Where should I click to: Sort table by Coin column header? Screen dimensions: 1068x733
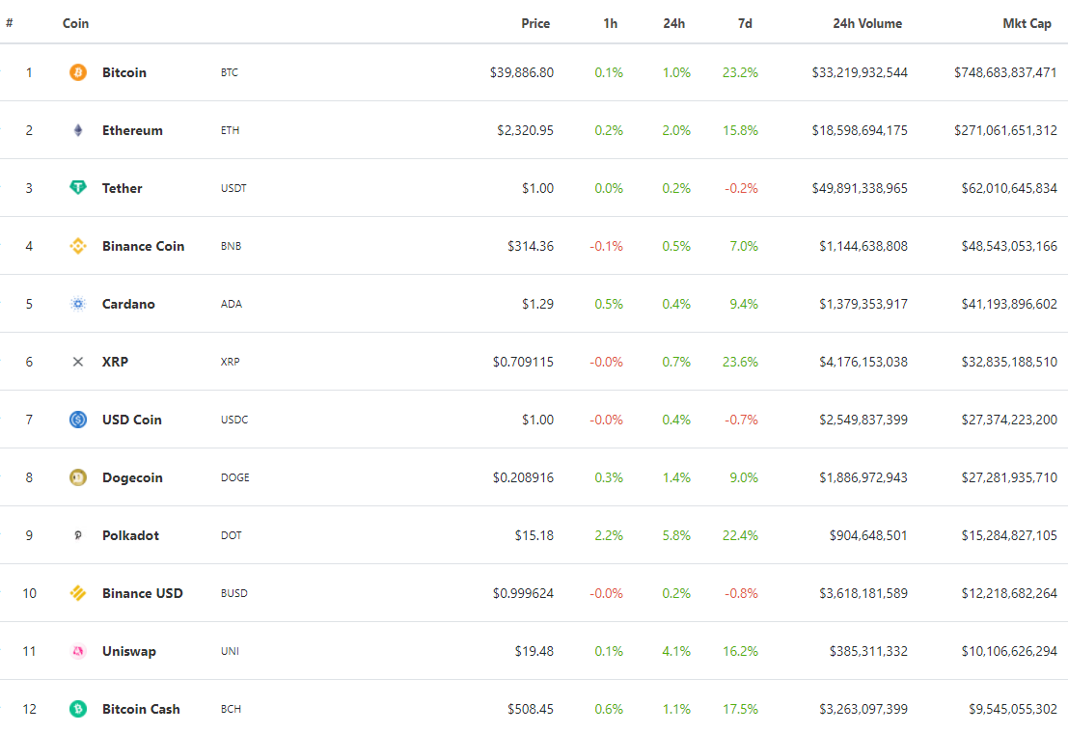[75, 23]
